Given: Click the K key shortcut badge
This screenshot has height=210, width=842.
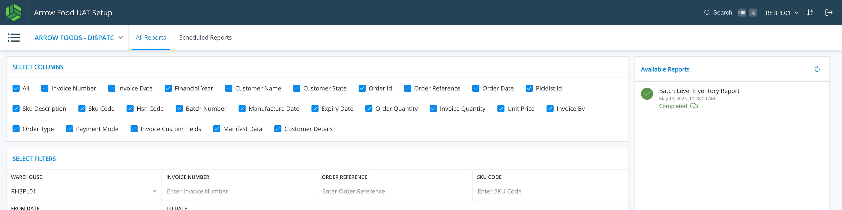Looking at the screenshot, I should pyautogui.click(x=753, y=13).
